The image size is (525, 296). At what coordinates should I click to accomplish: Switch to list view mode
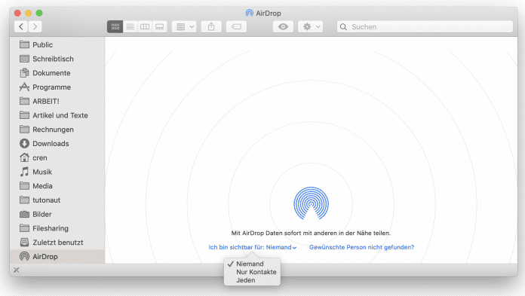(x=130, y=27)
